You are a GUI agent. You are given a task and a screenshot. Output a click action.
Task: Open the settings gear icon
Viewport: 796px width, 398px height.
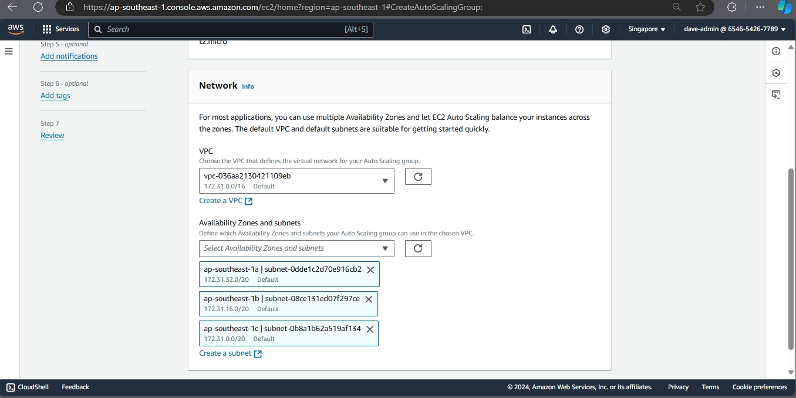point(606,29)
